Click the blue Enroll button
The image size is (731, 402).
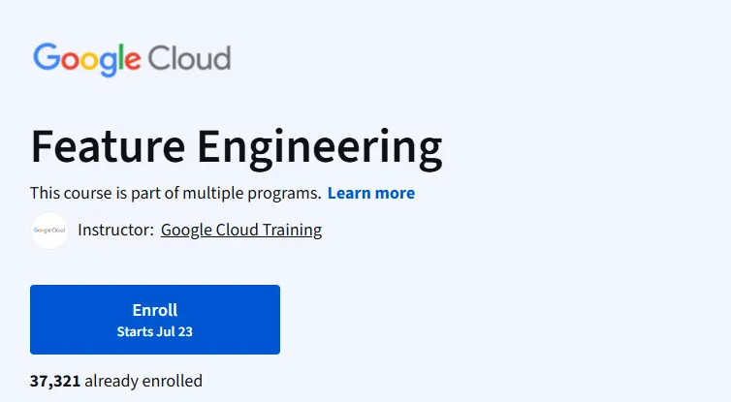tap(155, 320)
